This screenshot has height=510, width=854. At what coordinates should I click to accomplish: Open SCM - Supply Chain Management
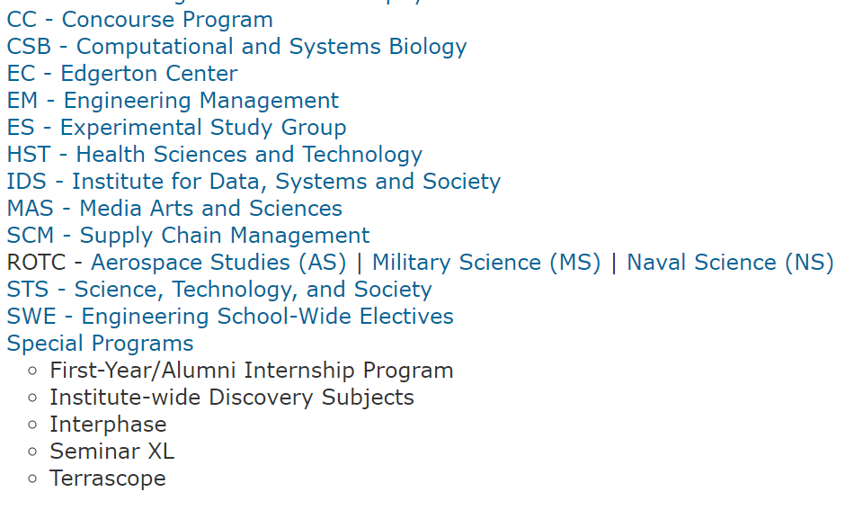188,236
